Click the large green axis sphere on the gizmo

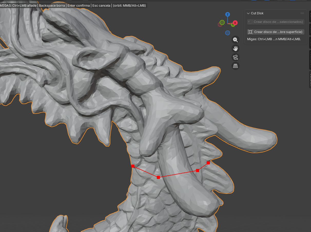[x=222, y=22]
